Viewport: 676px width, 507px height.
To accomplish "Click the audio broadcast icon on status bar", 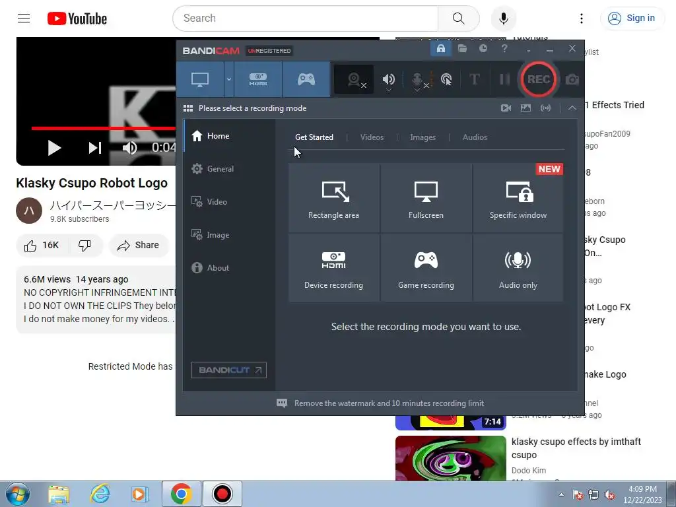I will pos(545,108).
